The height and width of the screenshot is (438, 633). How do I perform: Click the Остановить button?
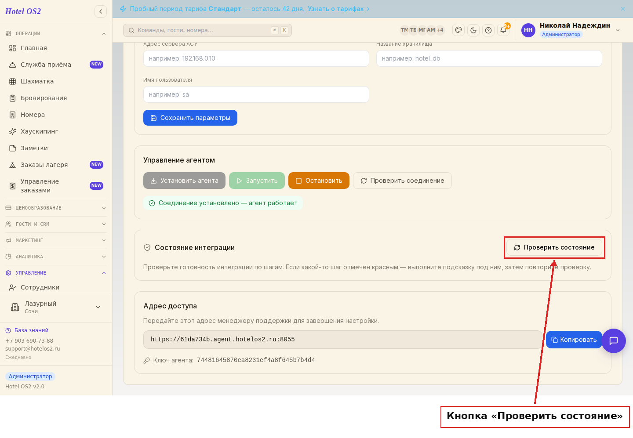tap(319, 181)
